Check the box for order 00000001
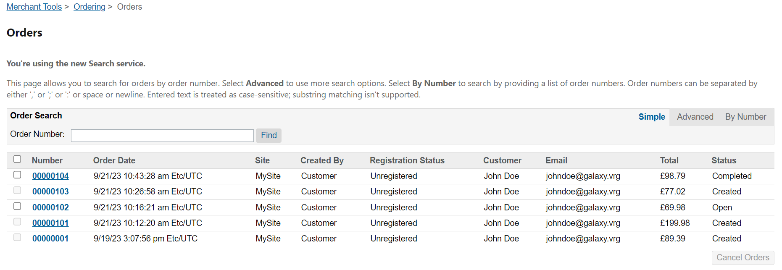This screenshot has height=270, width=782. tap(17, 237)
